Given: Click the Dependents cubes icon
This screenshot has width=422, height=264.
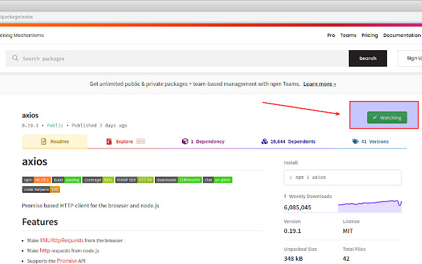Looking at the screenshot, I should (264, 141).
